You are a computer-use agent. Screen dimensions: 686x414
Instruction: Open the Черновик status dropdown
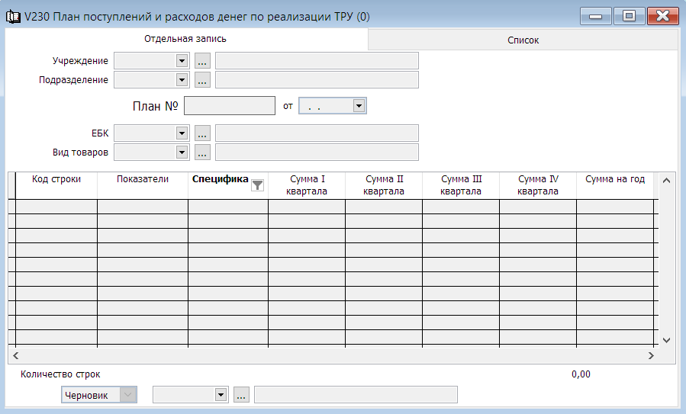[128, 395]
